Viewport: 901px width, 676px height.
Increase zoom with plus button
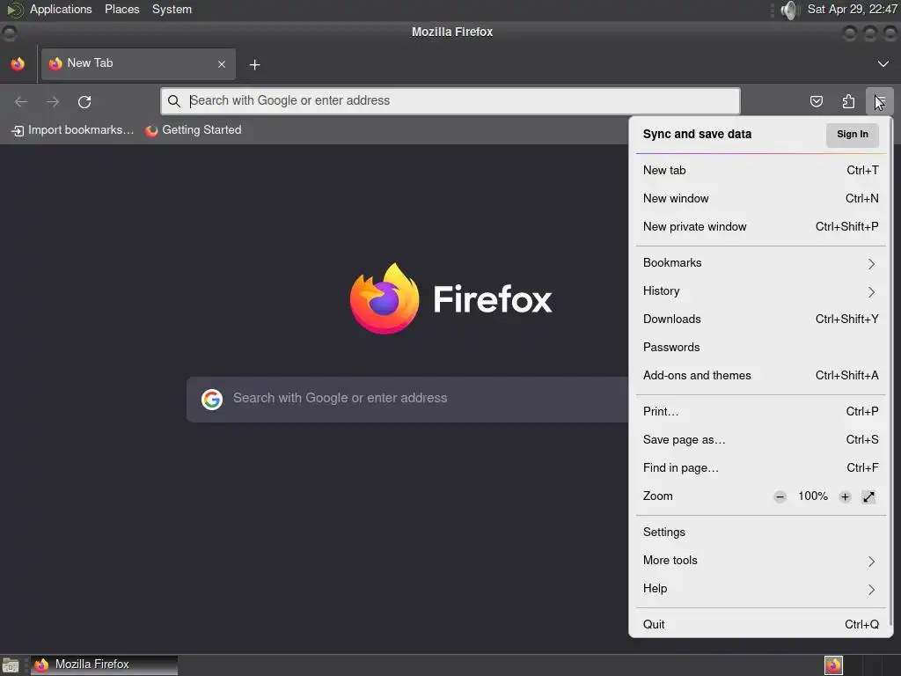pyautogui.click(x=845, y=496)
